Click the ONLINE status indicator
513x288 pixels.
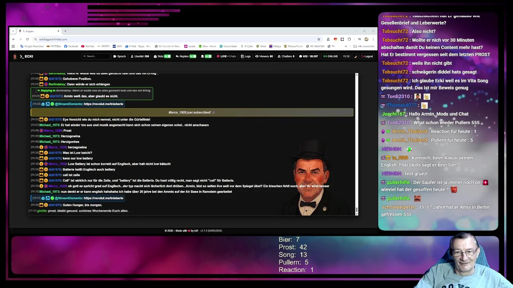point(331,56)
